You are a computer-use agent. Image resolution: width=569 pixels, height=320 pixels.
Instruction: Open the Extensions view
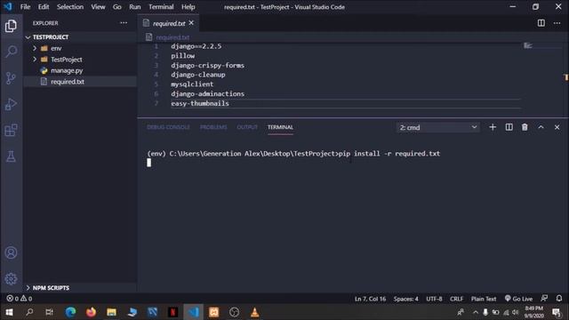click(x=11, y=131)
